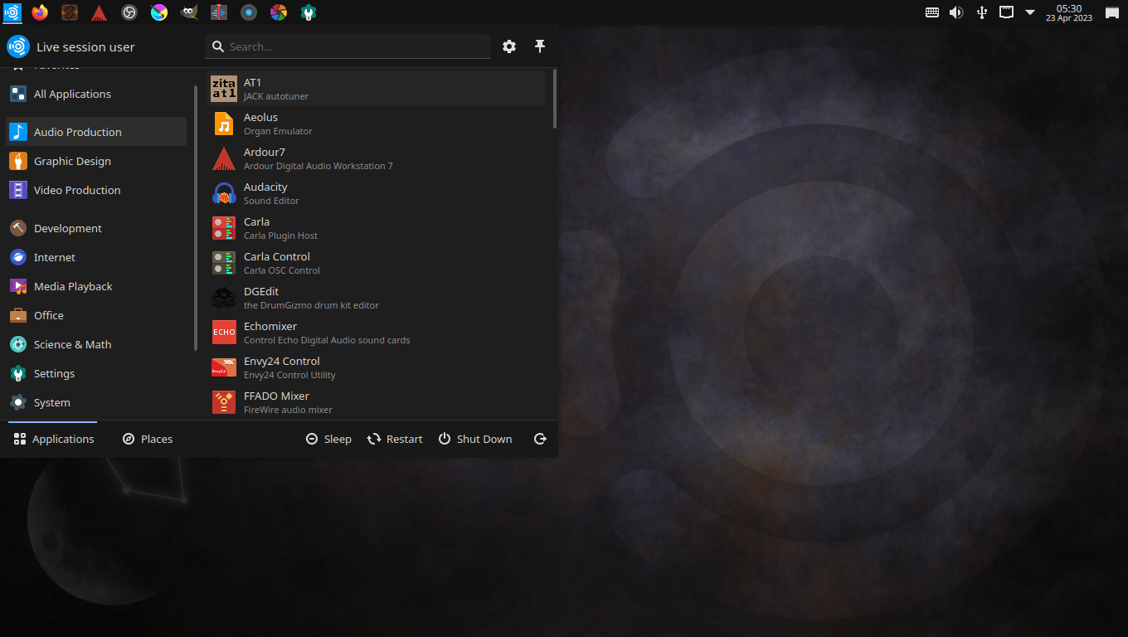Viewport: 1128px width, 637px height.
Task: Show hidden system tray icons
Action: tap(1030, 12)
